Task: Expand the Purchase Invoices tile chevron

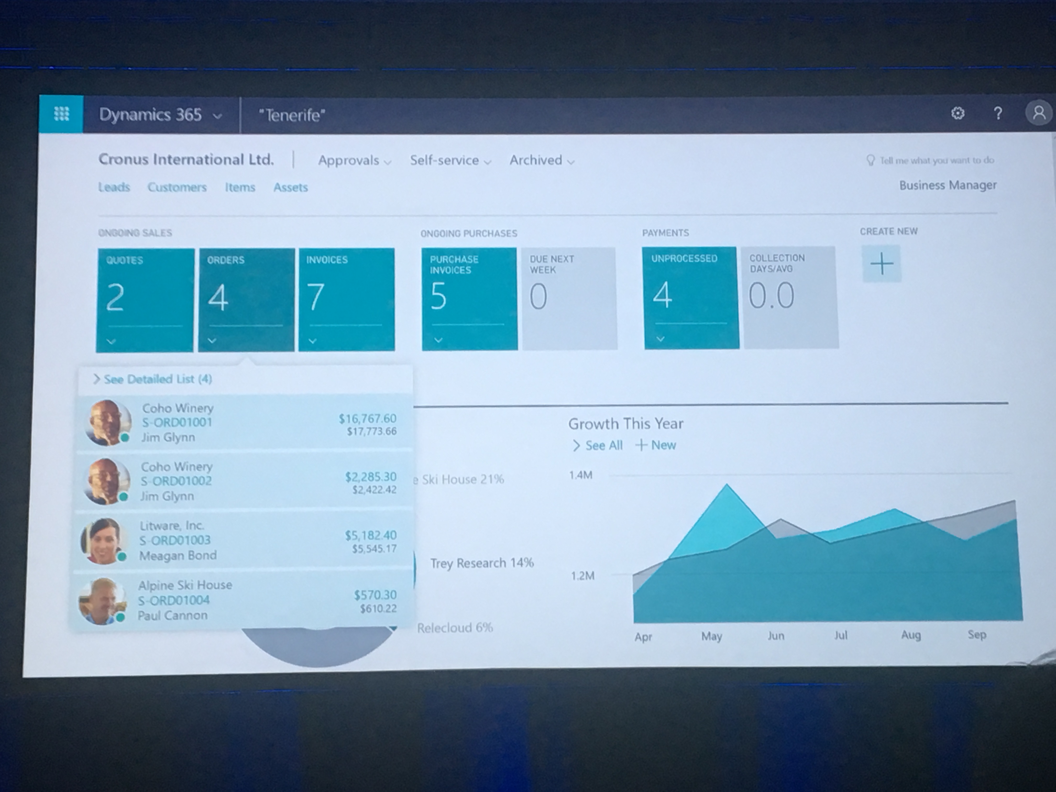Action: click(439, 340)
